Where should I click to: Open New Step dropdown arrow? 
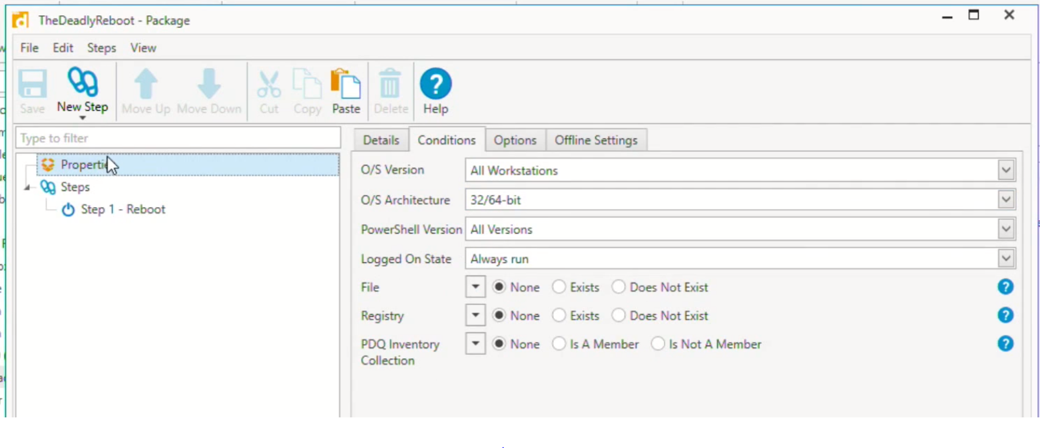point(83,118)
